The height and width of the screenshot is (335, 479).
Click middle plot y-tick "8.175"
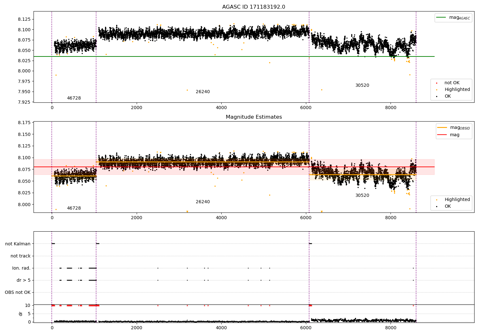pos(24,123)
